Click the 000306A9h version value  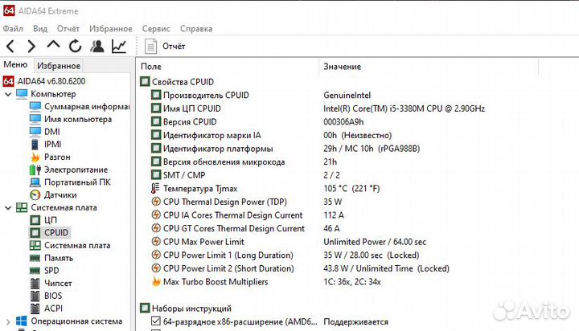click(343, 122)
